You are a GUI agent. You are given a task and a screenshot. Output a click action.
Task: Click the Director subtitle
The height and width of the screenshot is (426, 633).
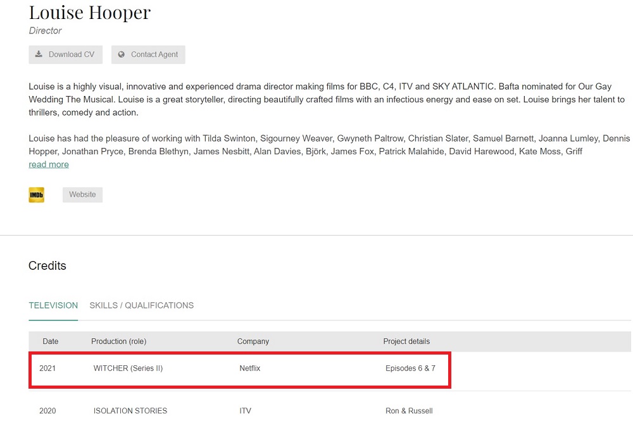click(x=45, y=30)
